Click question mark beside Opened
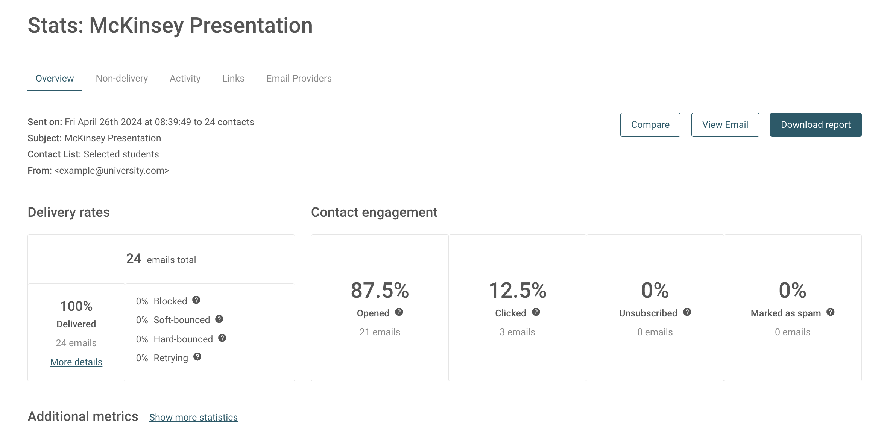 coord(399,312)
